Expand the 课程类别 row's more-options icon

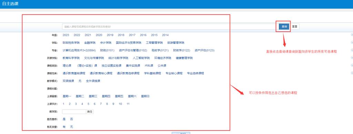pos(352,65)
